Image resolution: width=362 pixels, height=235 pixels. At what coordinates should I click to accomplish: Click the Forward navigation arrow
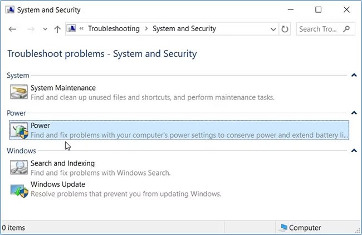pyautogui.click(x=31, y=29)
